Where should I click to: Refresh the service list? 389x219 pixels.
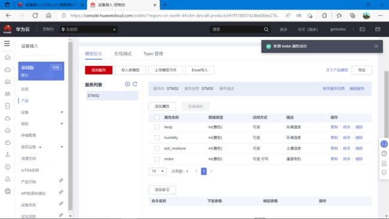(135, 84)
